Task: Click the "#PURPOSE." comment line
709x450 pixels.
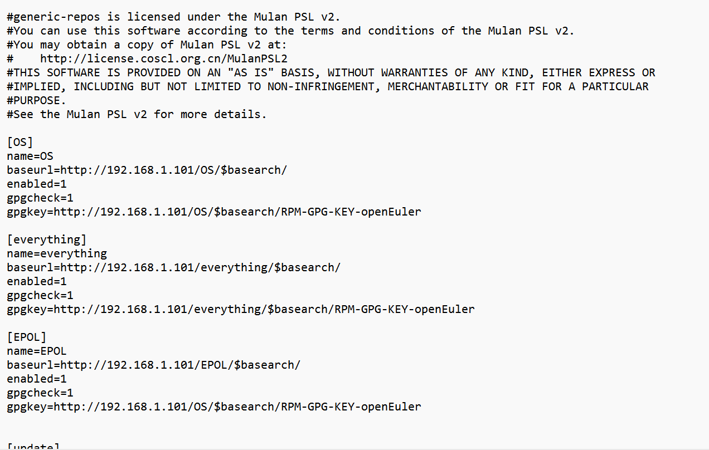Action: coord(37,100)
